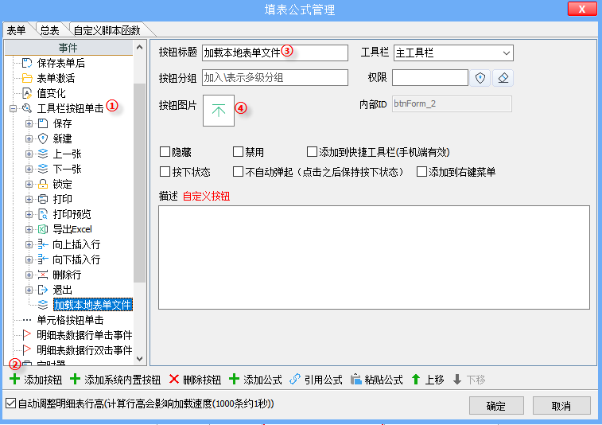Viewport: 602px width, 425px height.
Task: Expand the 锁定 tree node
Action: (29, 184)
